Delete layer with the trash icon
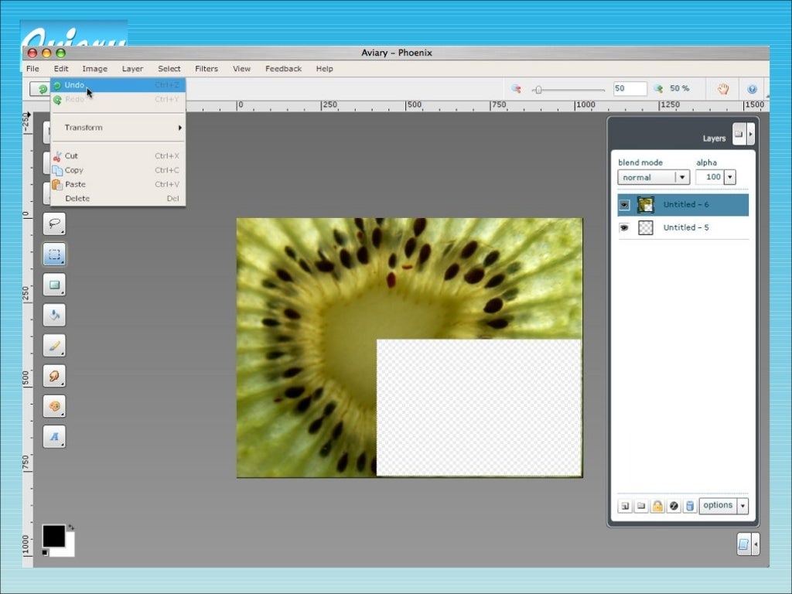The height and width of the screenshot is (594, 792). pyautogui.click(x=689, y=506)
